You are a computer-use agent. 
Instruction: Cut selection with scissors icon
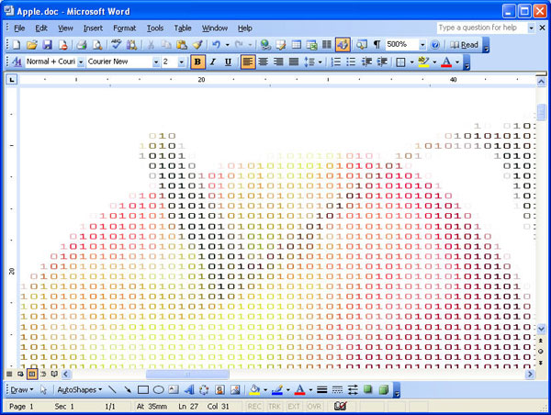pos(151,45)
